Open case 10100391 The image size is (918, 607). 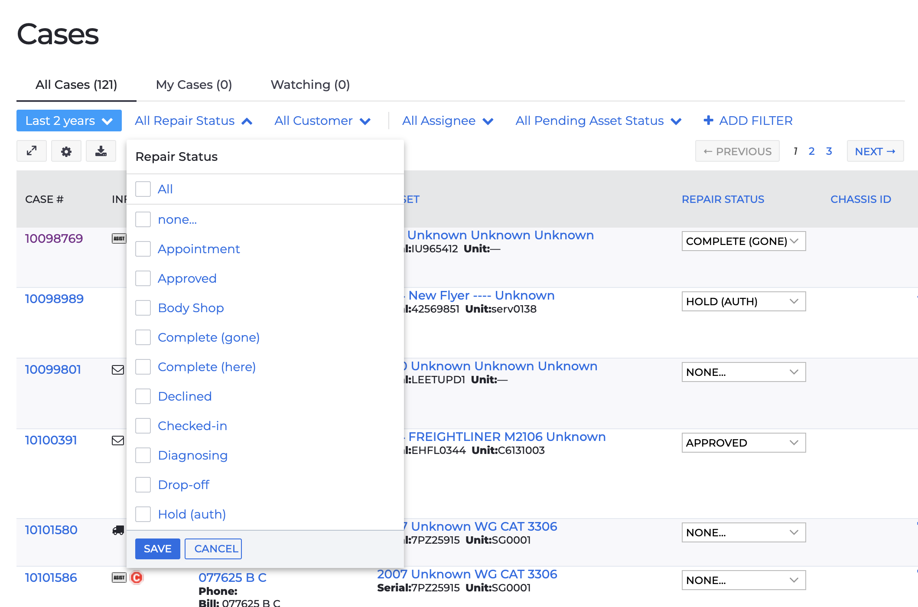pyautogui.click(x=51, y=440)
